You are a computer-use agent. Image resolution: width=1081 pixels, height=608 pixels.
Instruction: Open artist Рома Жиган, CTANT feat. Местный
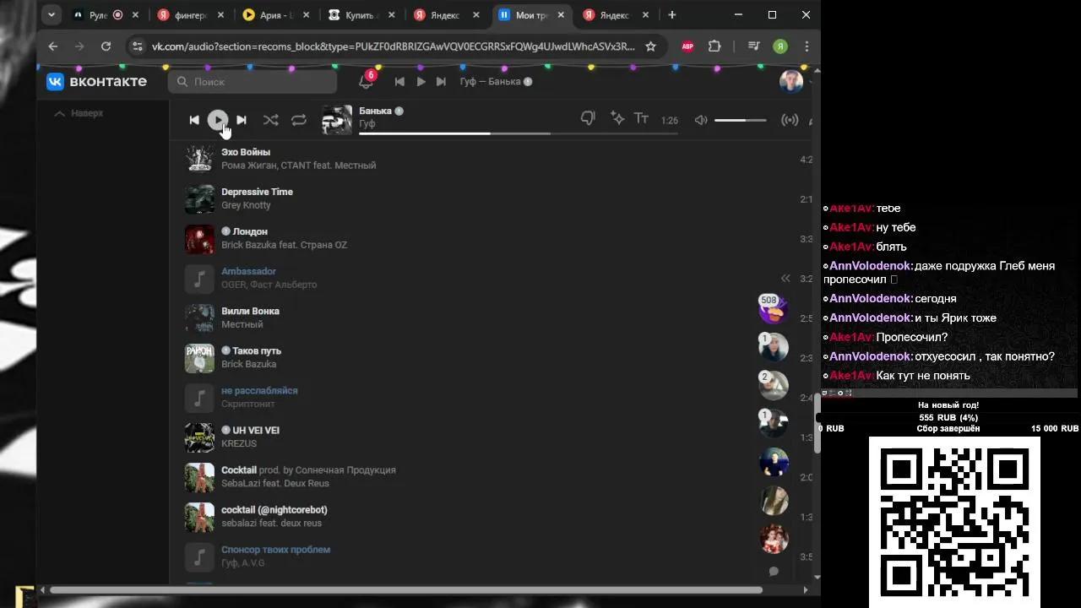[298, 166]
